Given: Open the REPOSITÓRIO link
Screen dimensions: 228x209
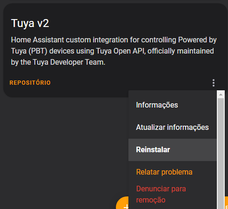Looking at the screenshot, I should pyautogui.click(x=30, y=83).
